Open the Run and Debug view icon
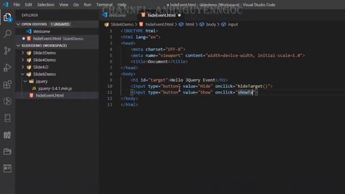Image resolution: width=345 pixels, height=194 pixels. 7,67
